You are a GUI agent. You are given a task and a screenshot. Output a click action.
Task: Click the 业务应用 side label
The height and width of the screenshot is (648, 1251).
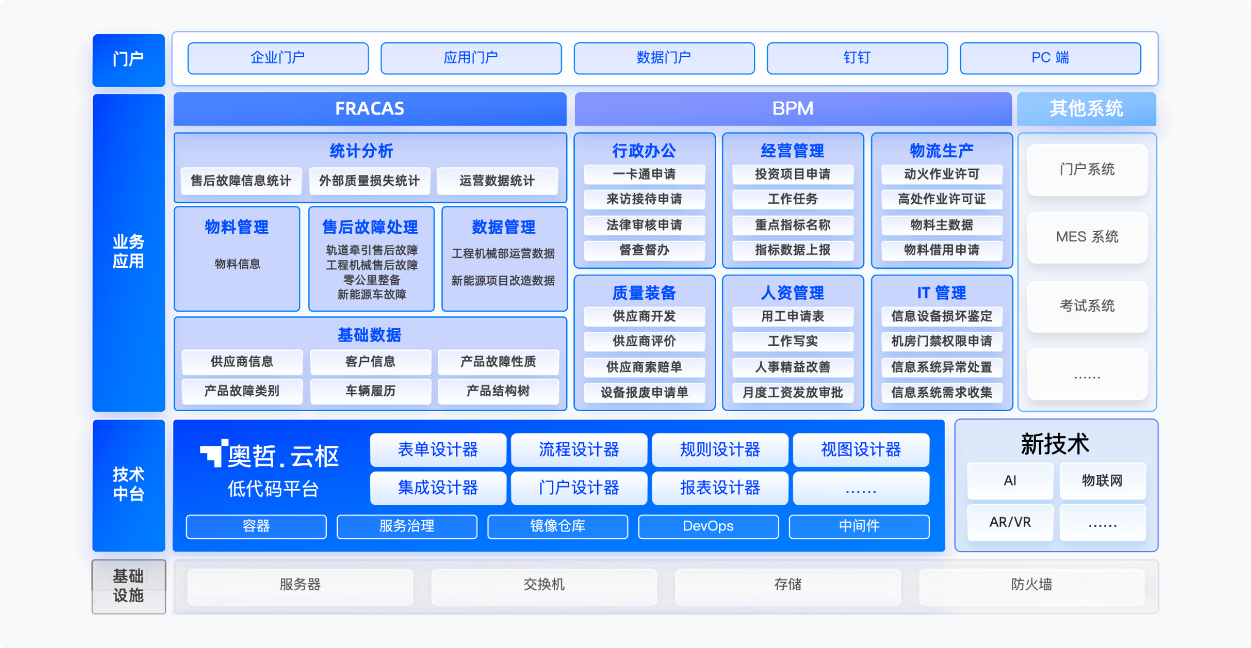point(128,252)
